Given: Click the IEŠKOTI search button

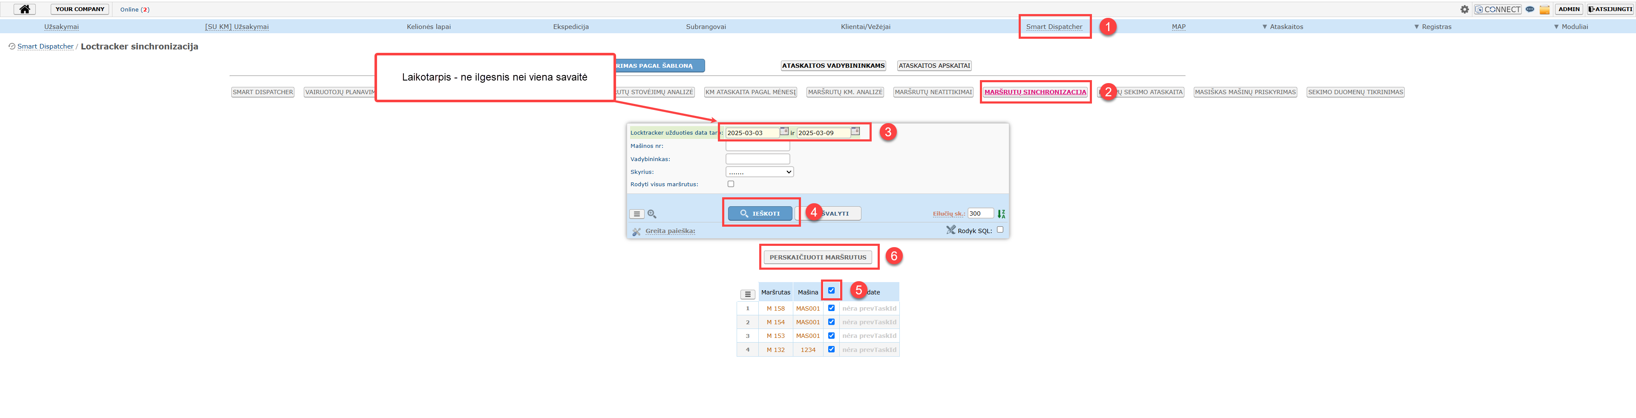Looking at the screenshot, I should [760, 213].
